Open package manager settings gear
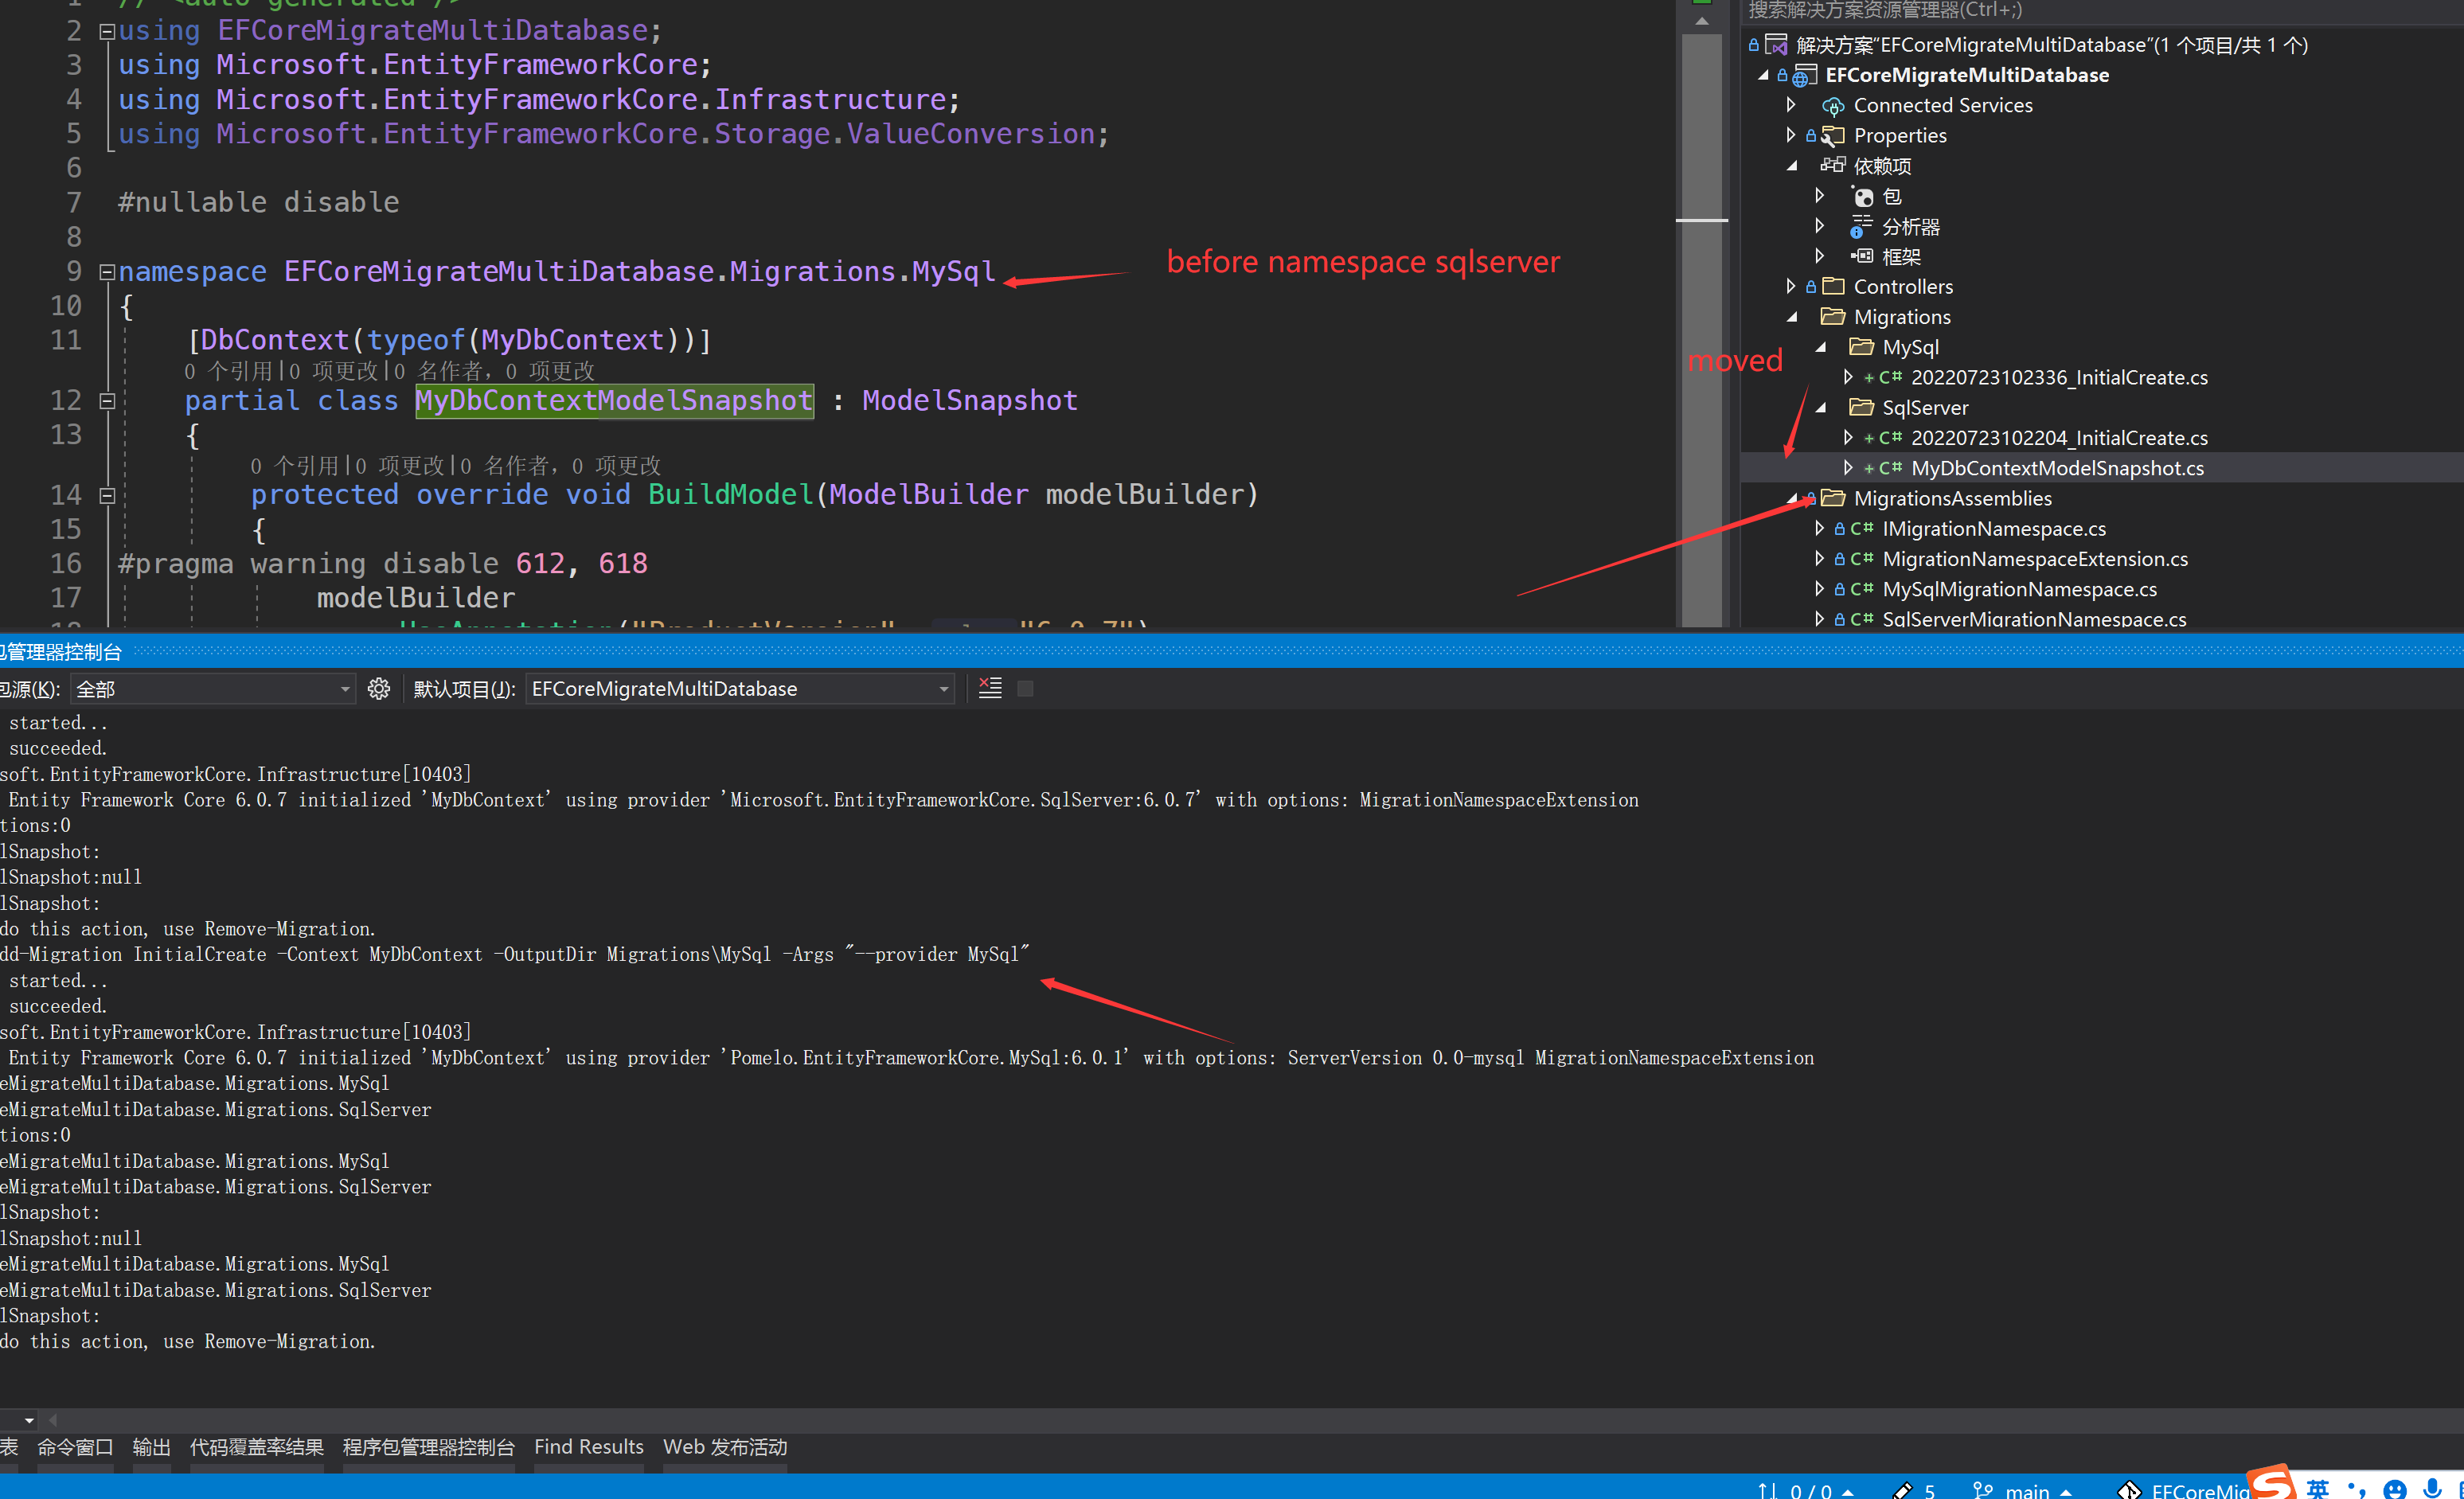The width and height of the screenshot is (2464, 1499). click(x=378, y=688)
